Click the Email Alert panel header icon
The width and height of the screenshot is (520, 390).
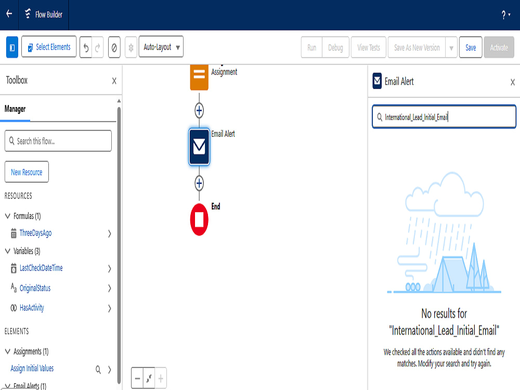click(x=377, y=81)
